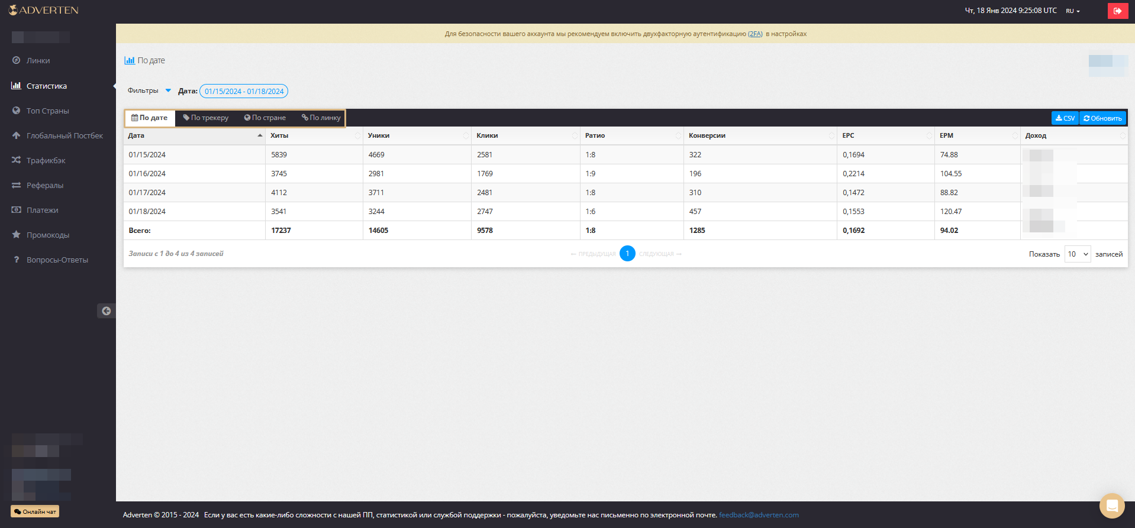Screen dimensions: 1135x528
Task: Expand the Фильтры dropdown
Action: (149, 90)
